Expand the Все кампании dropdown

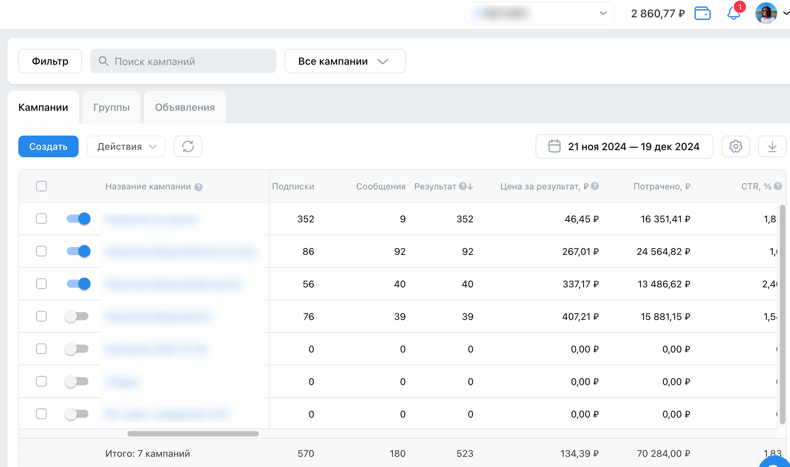[x=345, y=61]
